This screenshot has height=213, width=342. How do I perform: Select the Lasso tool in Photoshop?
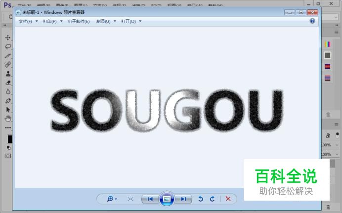(8, 46)
